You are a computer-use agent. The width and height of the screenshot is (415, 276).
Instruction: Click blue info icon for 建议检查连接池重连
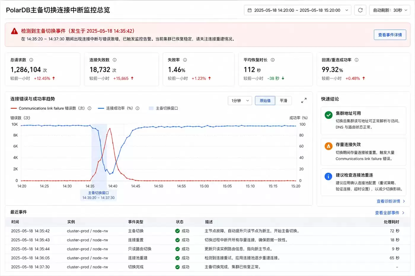coord(328,176)
